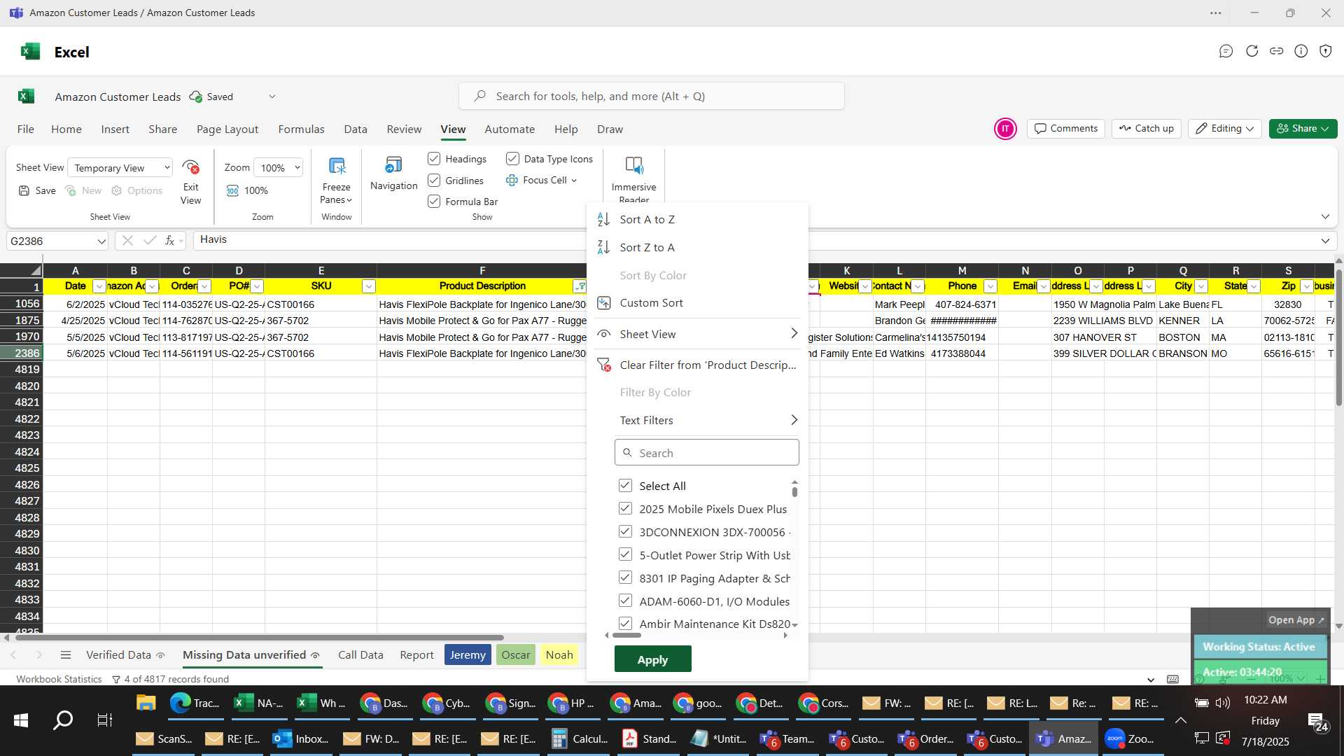Open the Windows taskbar search

[63, 720]
